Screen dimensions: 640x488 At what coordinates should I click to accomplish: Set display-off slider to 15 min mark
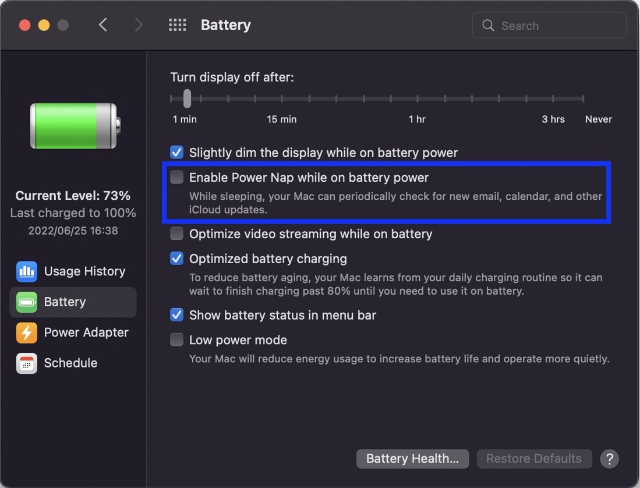coord(282,99)
